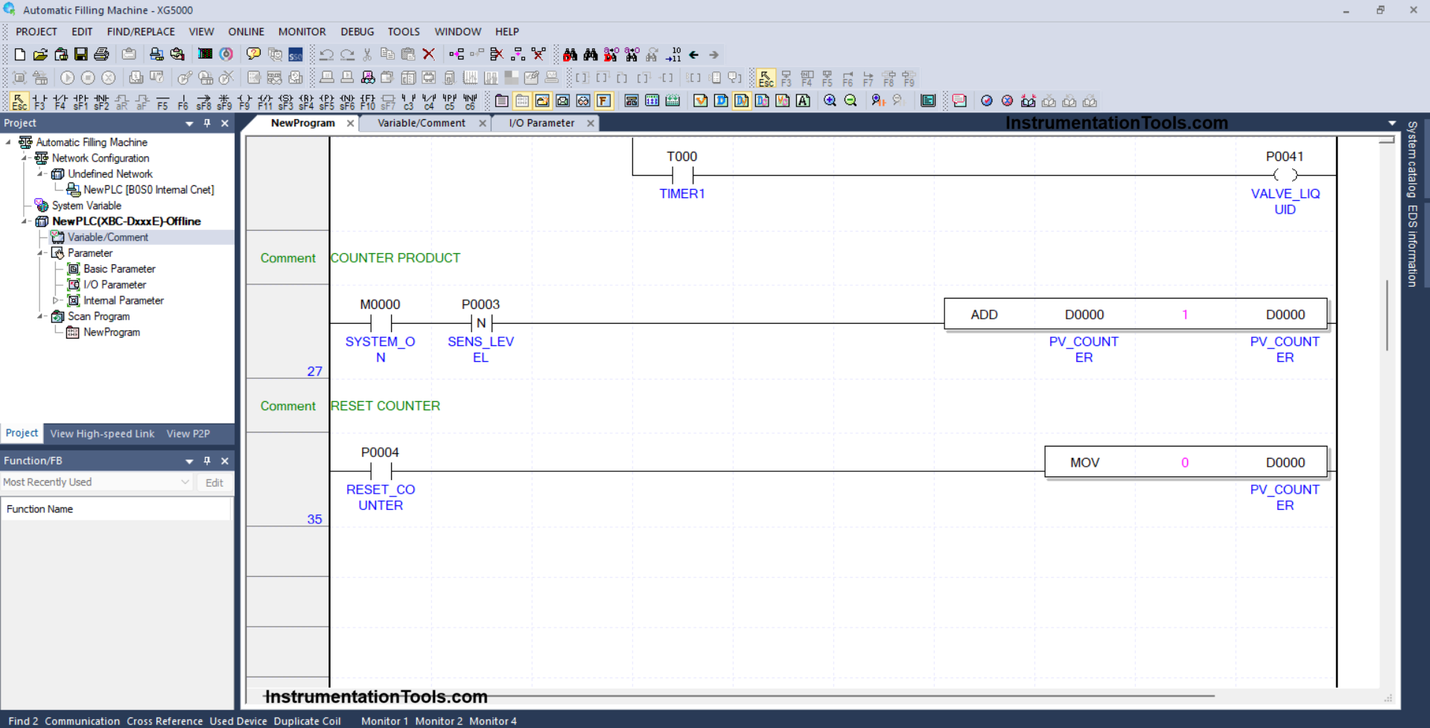
Task: Click the vertical scrollbar of the ladder editor
Action: (1388, 313)
